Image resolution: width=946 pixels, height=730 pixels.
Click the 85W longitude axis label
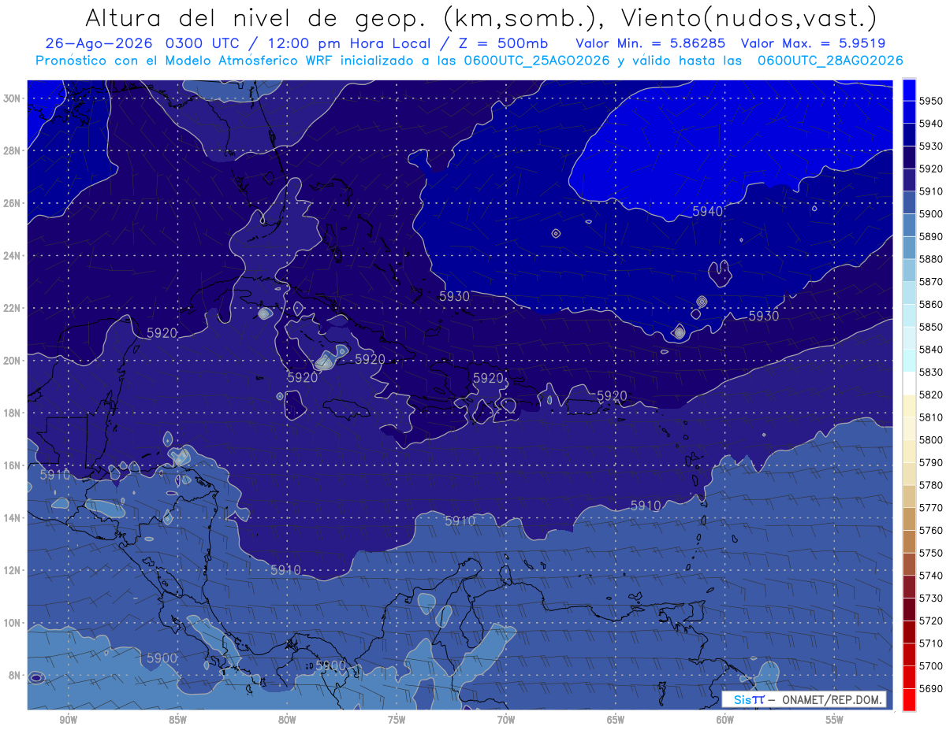tap(177, 721)
